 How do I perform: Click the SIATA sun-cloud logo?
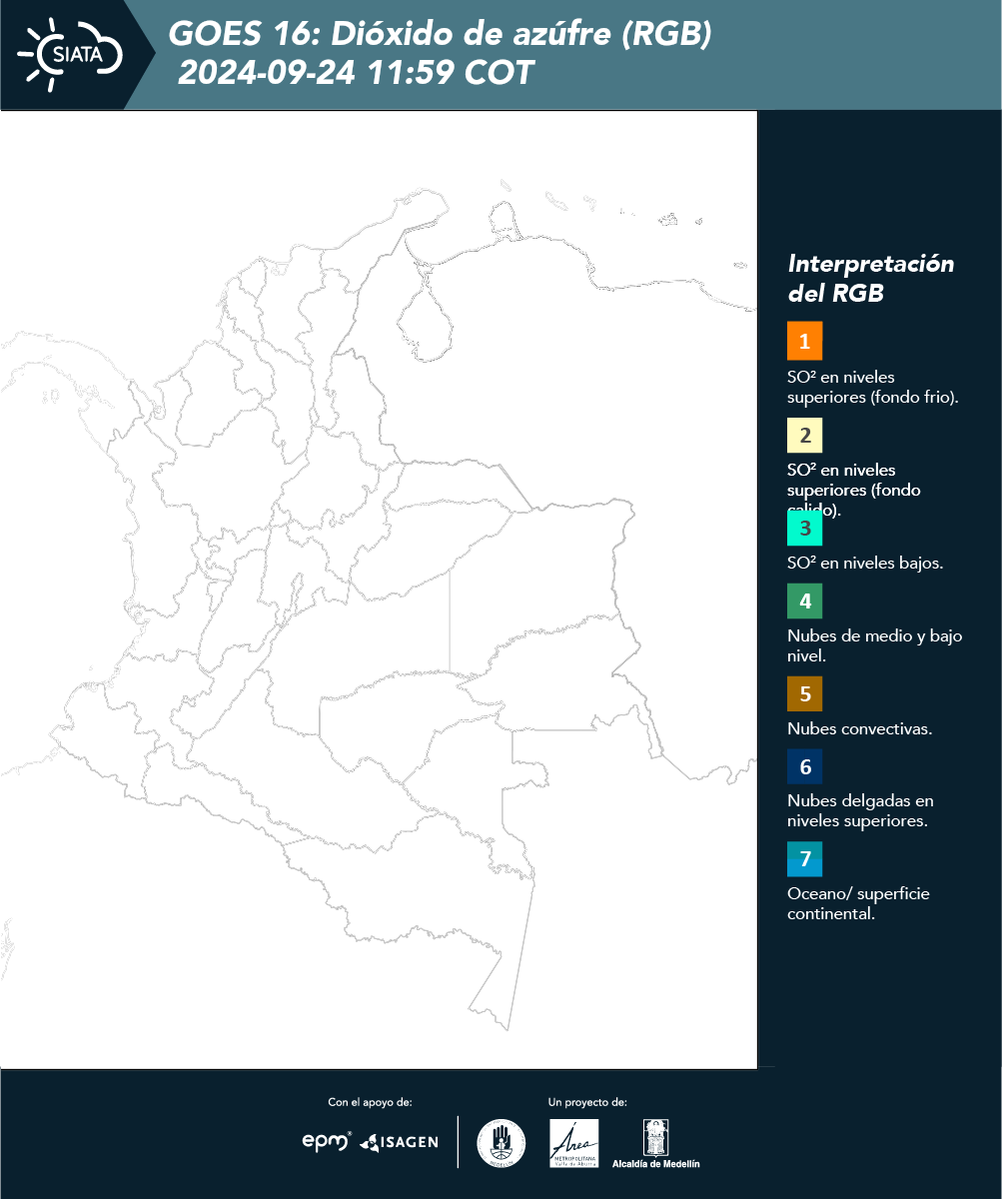click(x=70, y=53)
